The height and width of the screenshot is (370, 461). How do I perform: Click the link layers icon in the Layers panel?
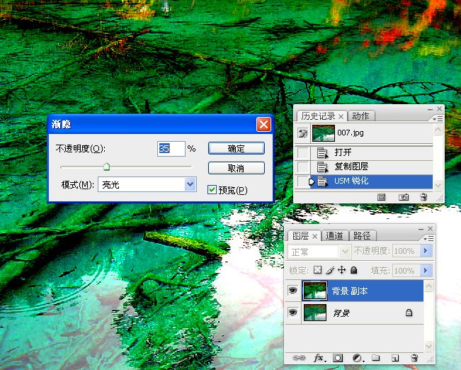[299, 358]
